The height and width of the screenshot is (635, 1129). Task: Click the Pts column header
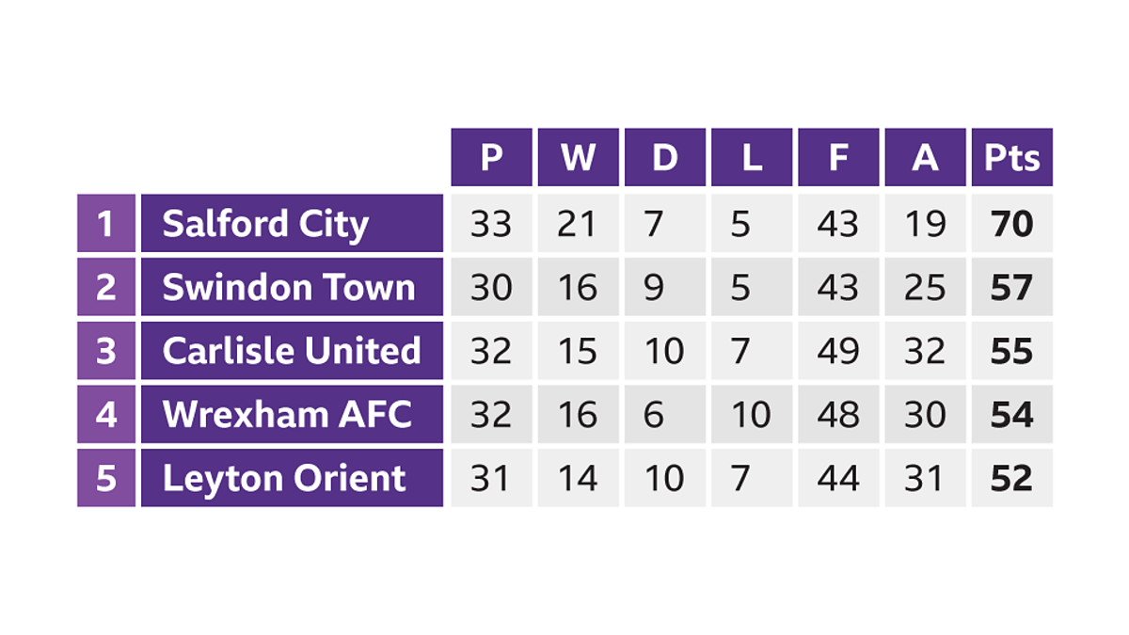[x=1011, y=158]
